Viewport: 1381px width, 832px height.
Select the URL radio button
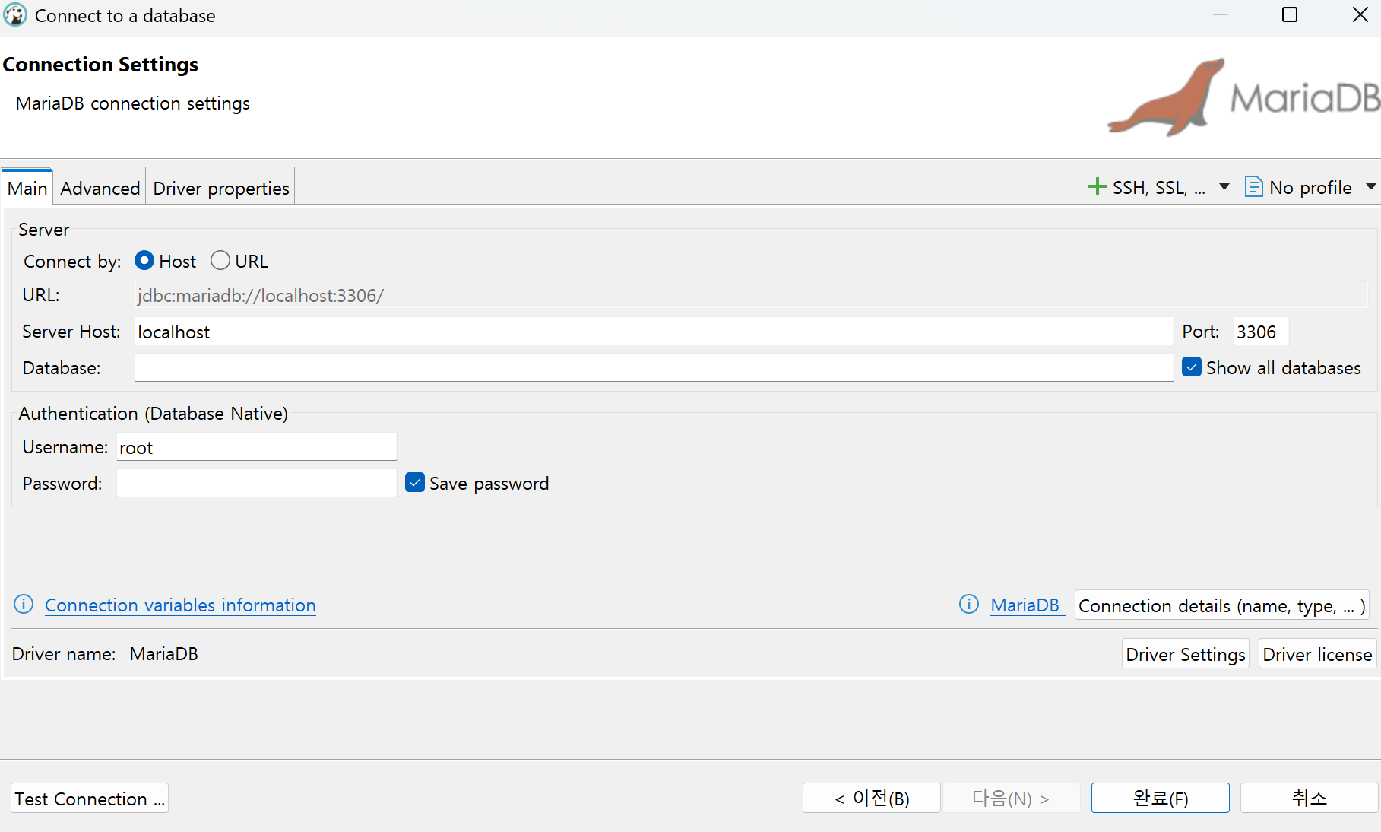click(220, 261)
